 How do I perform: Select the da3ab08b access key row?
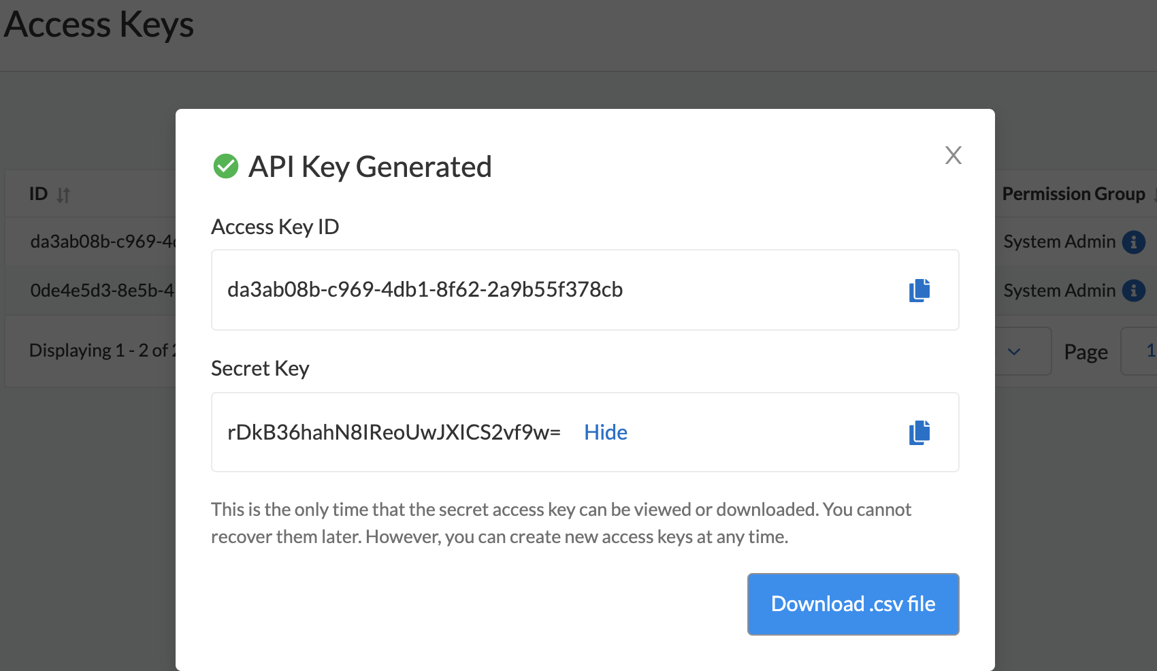pos(102,242)
